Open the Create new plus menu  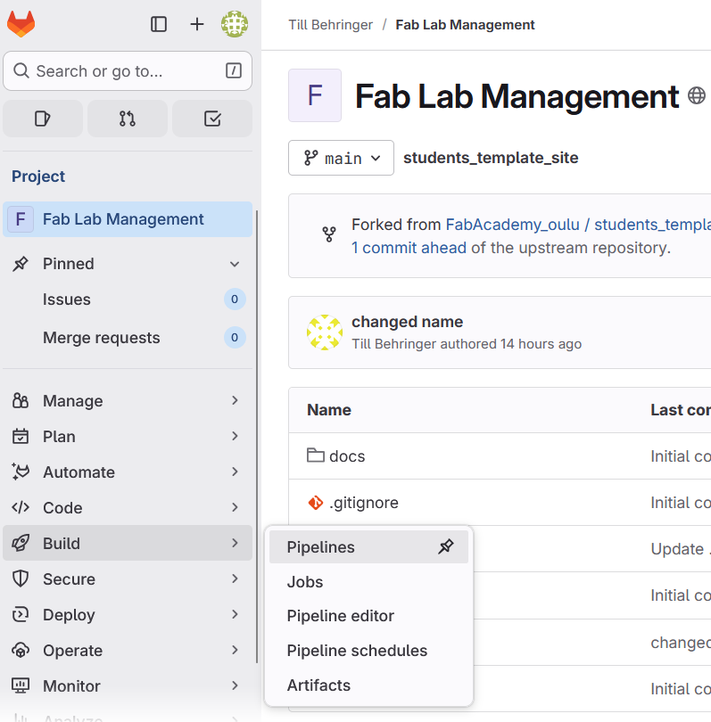pos(197,24)
